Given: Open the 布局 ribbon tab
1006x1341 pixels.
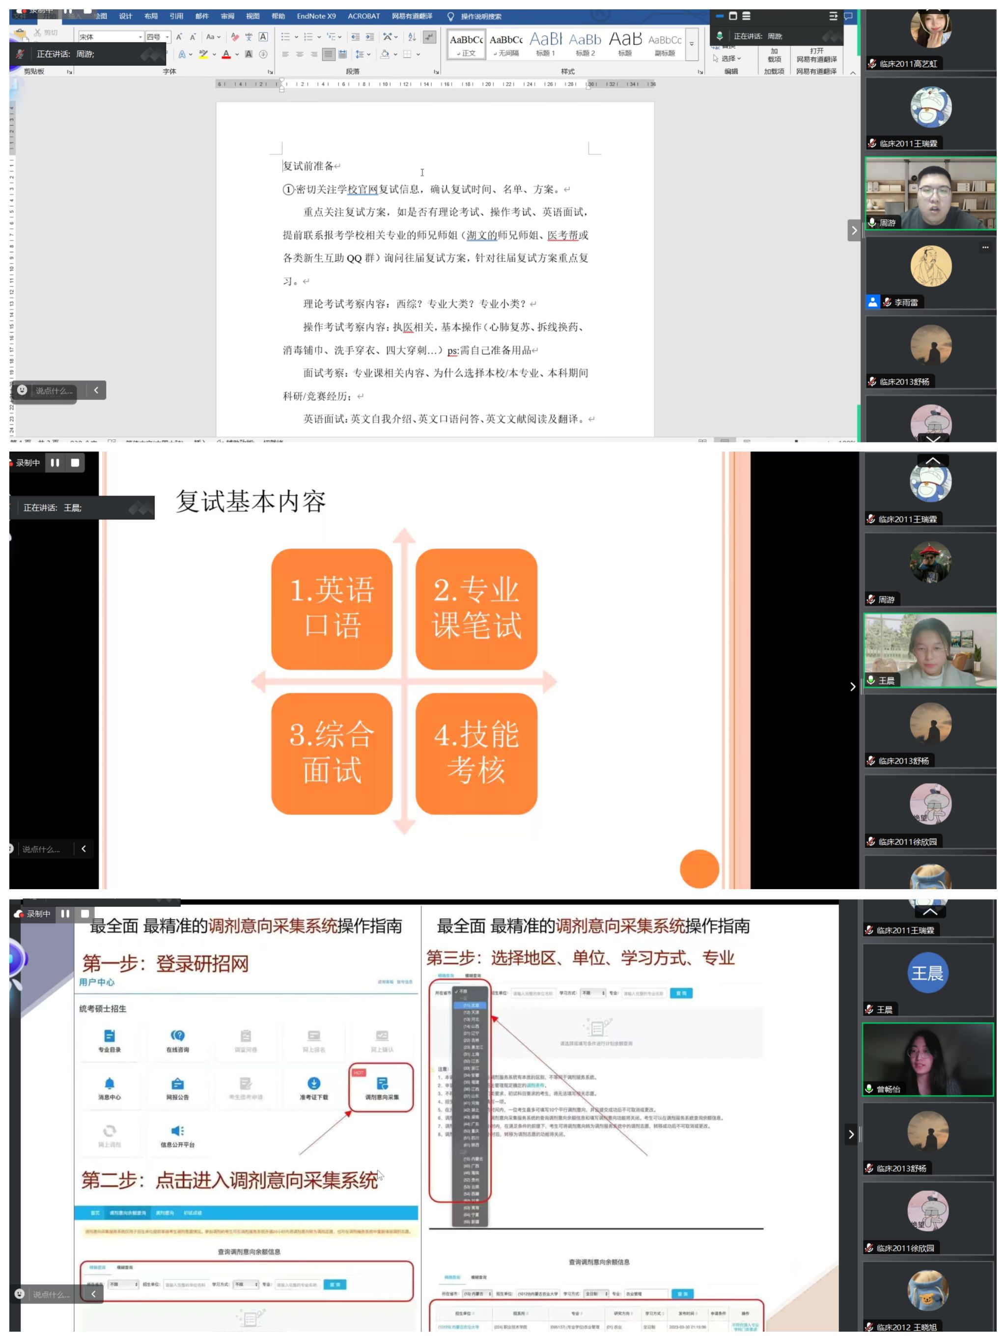Looking at the screenshot, I should [x=151, y=16].
